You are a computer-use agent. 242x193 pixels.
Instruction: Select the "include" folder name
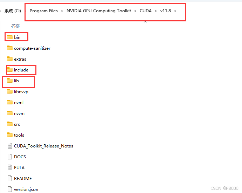click(x=21, y=70)
